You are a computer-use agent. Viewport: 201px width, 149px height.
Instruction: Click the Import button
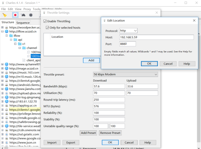[x=52, y=142]
